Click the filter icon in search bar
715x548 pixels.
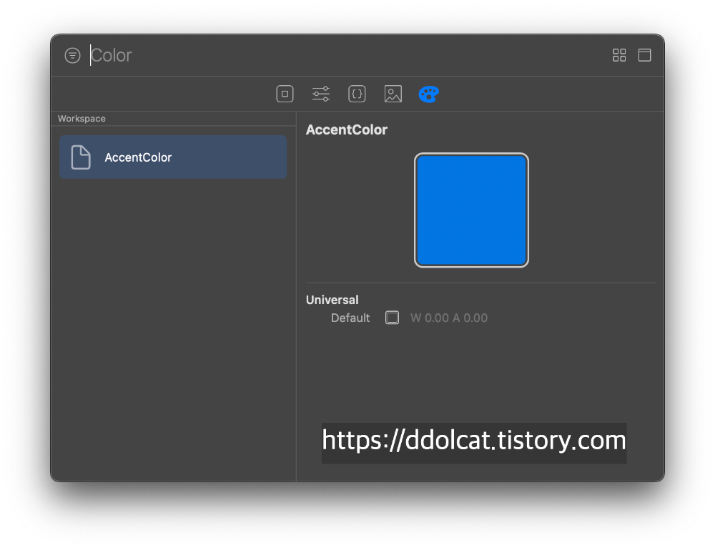point(72,56)
